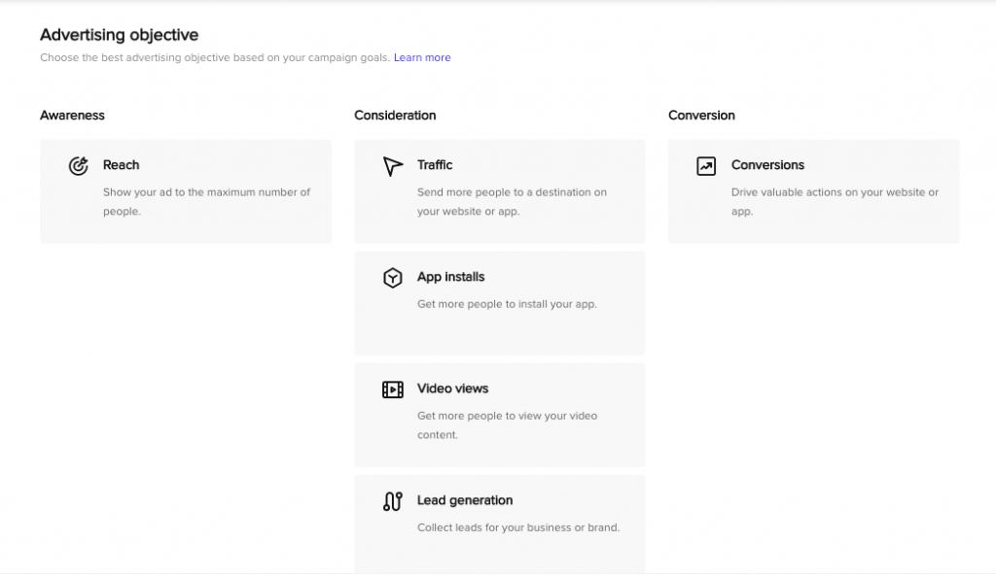Click the Consideration category heading

coord(395,116)
